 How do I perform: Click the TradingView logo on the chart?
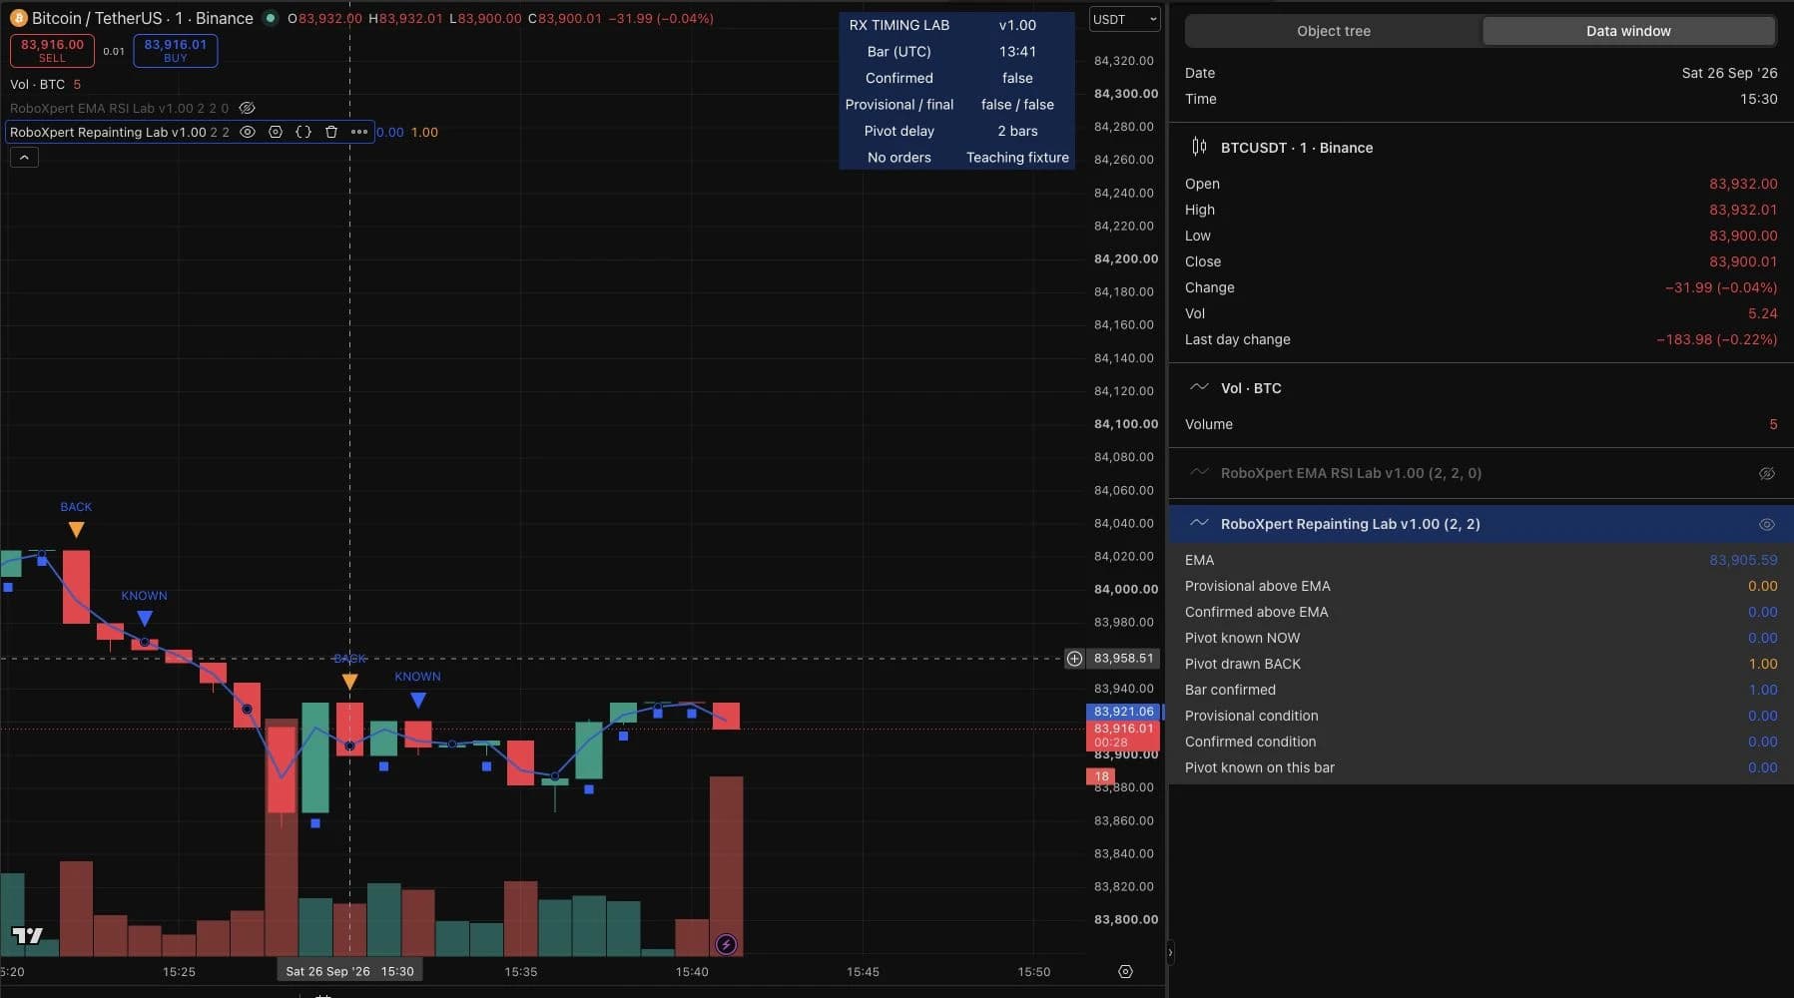pyautogui.click(x=27, y=935)
